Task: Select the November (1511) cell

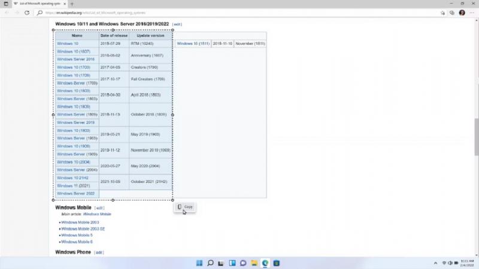Action: [x=250, y=44]
